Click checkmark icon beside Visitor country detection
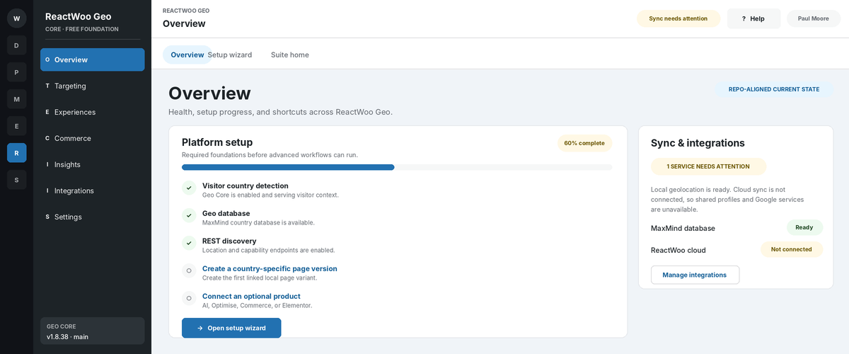The width and height of the screenshot is (849, 354). (x=189, y=188)
